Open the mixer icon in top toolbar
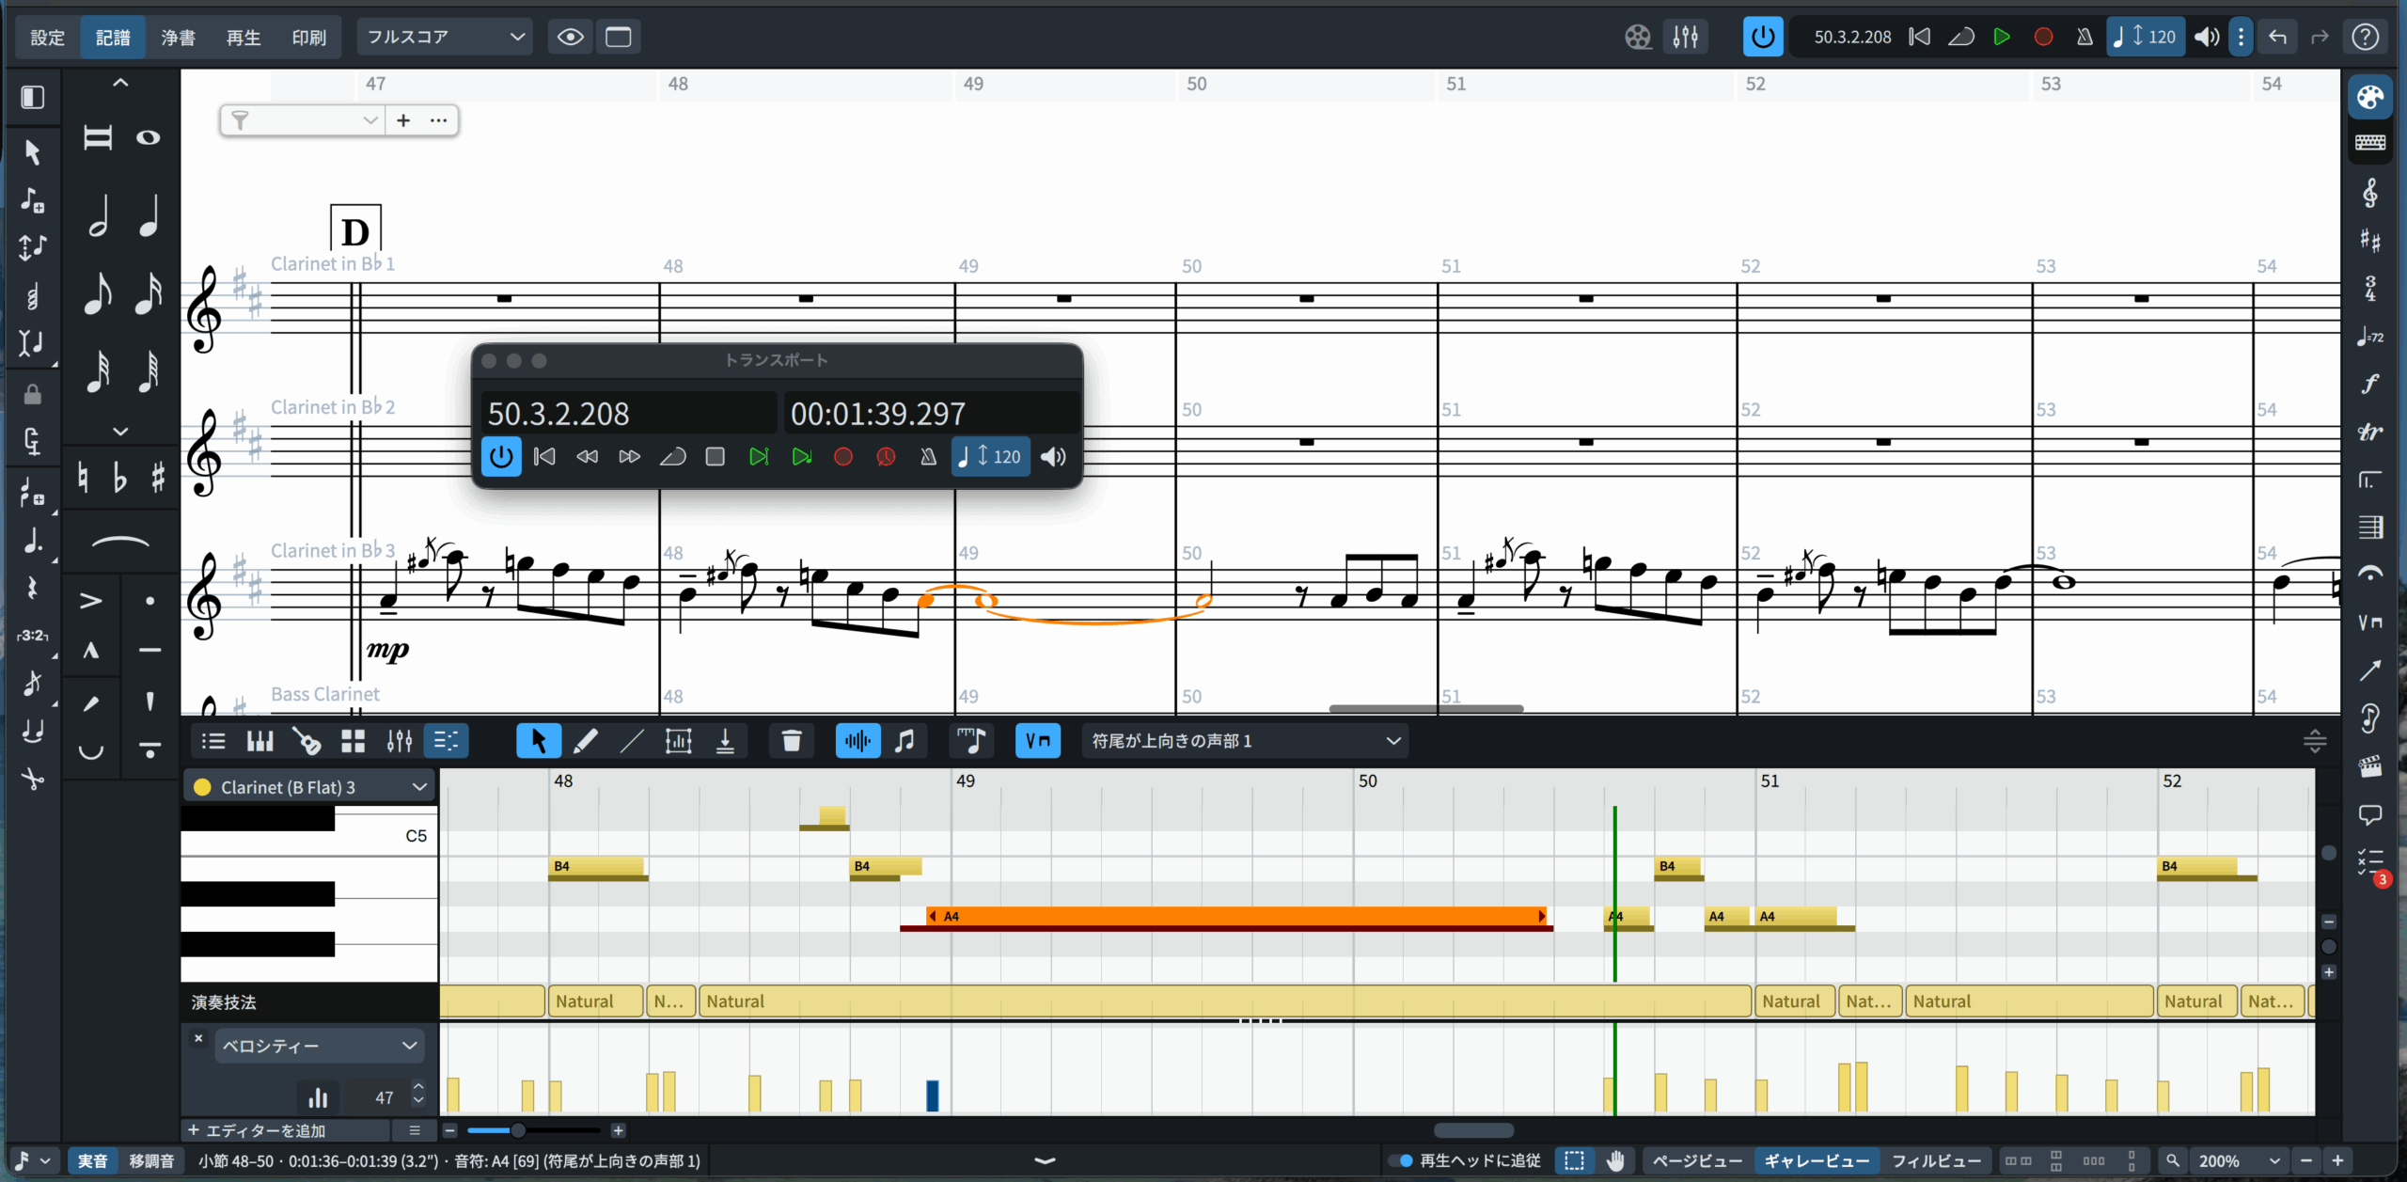This screenshot has width=2407, height=1182. (x=1685, y=37)
